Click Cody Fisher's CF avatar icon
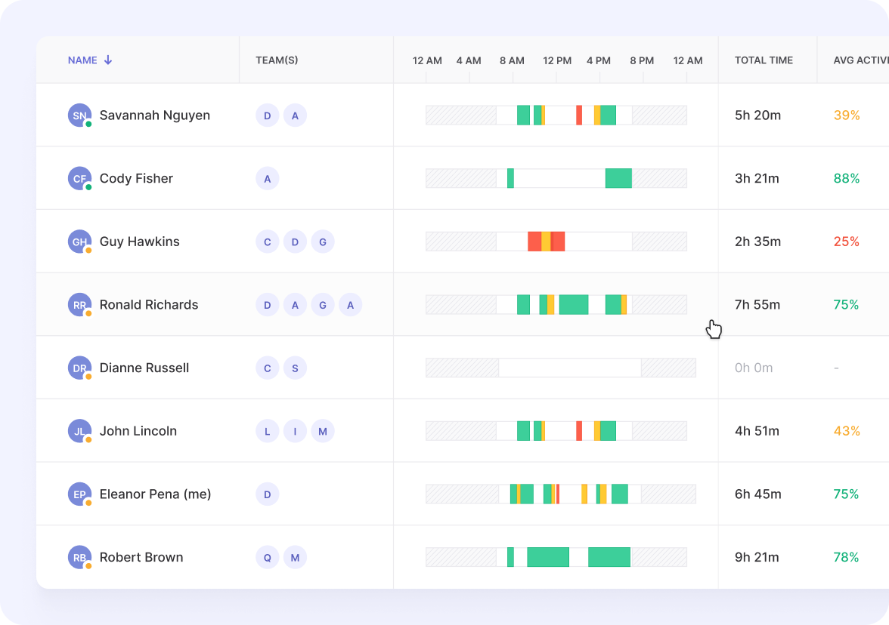Image resolution: width=889 pixels, height=625 pixels. [79, 179]
